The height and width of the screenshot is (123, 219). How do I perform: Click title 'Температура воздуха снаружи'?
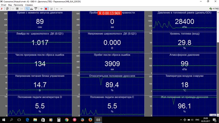point(184,76)
